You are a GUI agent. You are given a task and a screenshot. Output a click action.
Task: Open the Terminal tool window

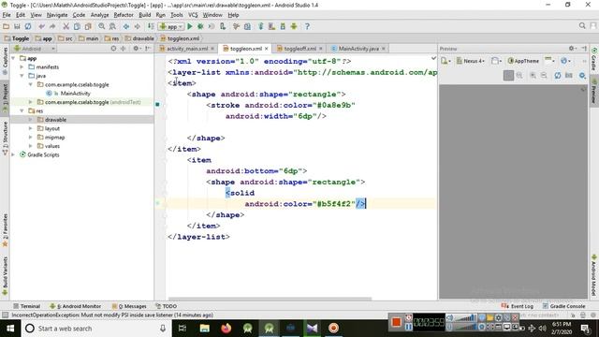click(x=27, y=306)
